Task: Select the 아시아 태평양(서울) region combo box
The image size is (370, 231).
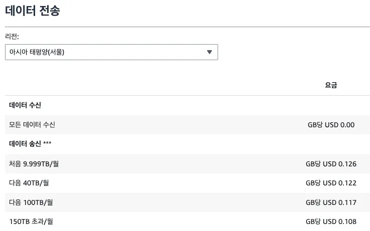Action: 111,52
